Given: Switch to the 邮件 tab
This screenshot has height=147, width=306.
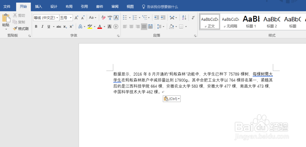Looking at the screenshot, I should (x=99, y=7).
